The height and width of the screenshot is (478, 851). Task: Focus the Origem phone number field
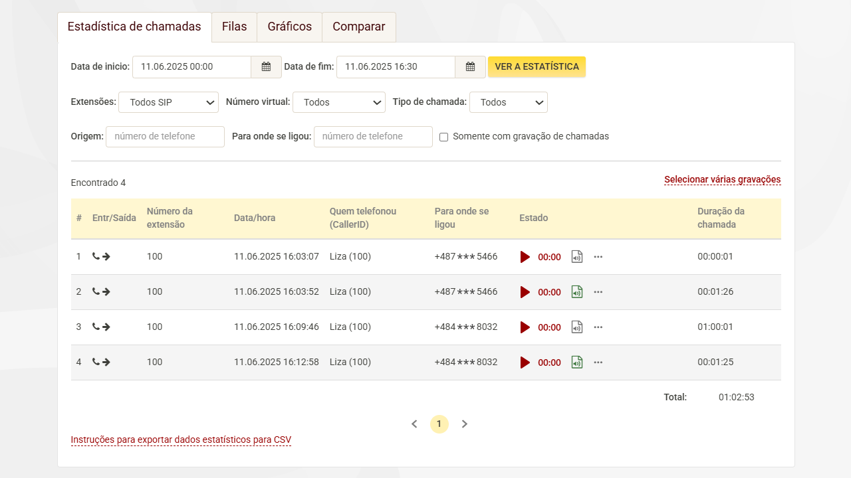[165, 137]
